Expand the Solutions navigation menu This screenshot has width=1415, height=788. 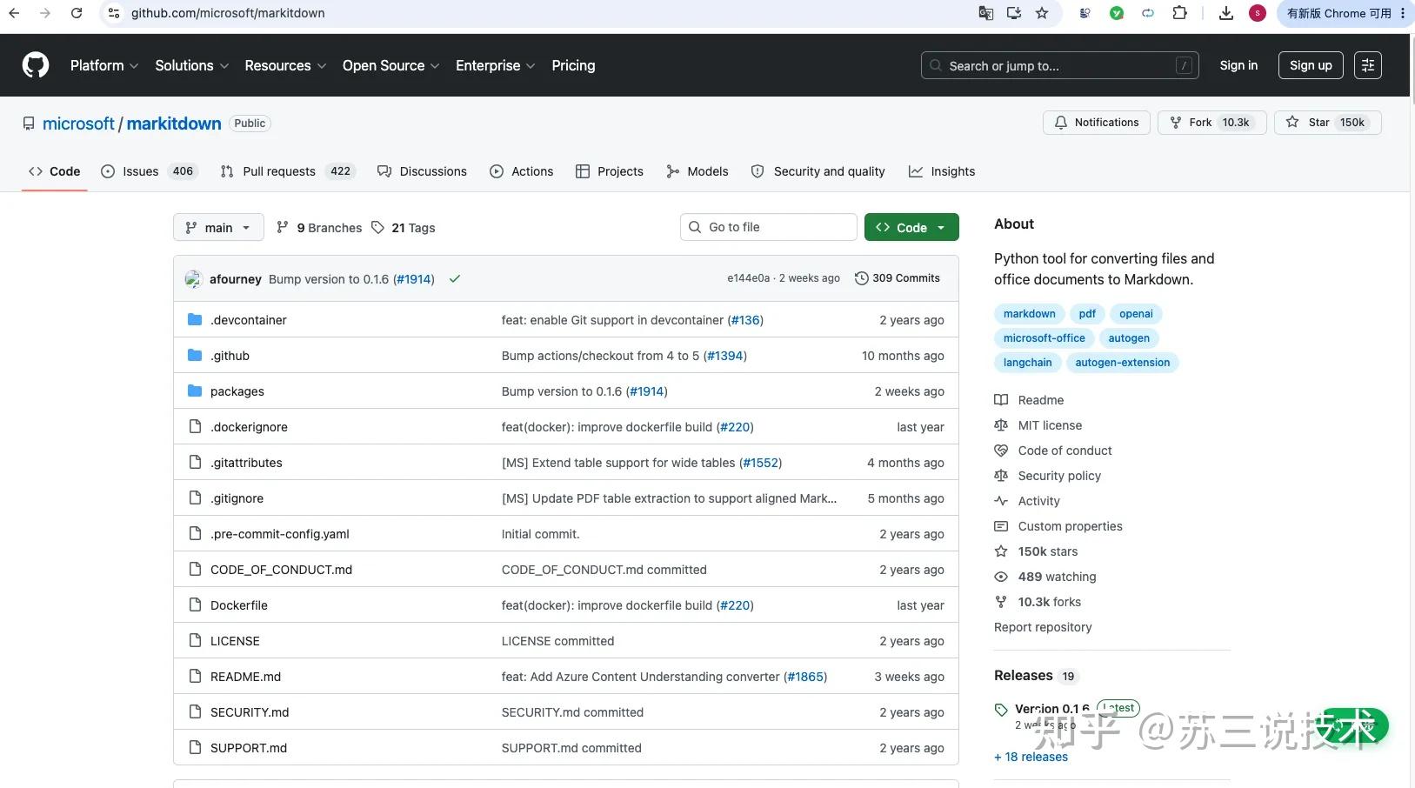point(192,65)
